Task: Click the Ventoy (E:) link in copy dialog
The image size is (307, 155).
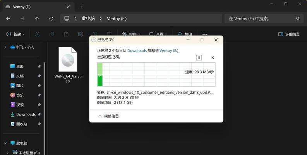Action: click(169, 50)
